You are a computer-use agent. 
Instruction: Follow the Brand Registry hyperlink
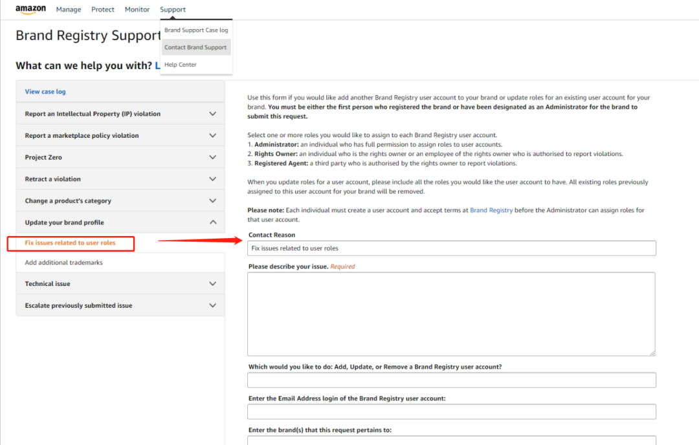[491, 210]
